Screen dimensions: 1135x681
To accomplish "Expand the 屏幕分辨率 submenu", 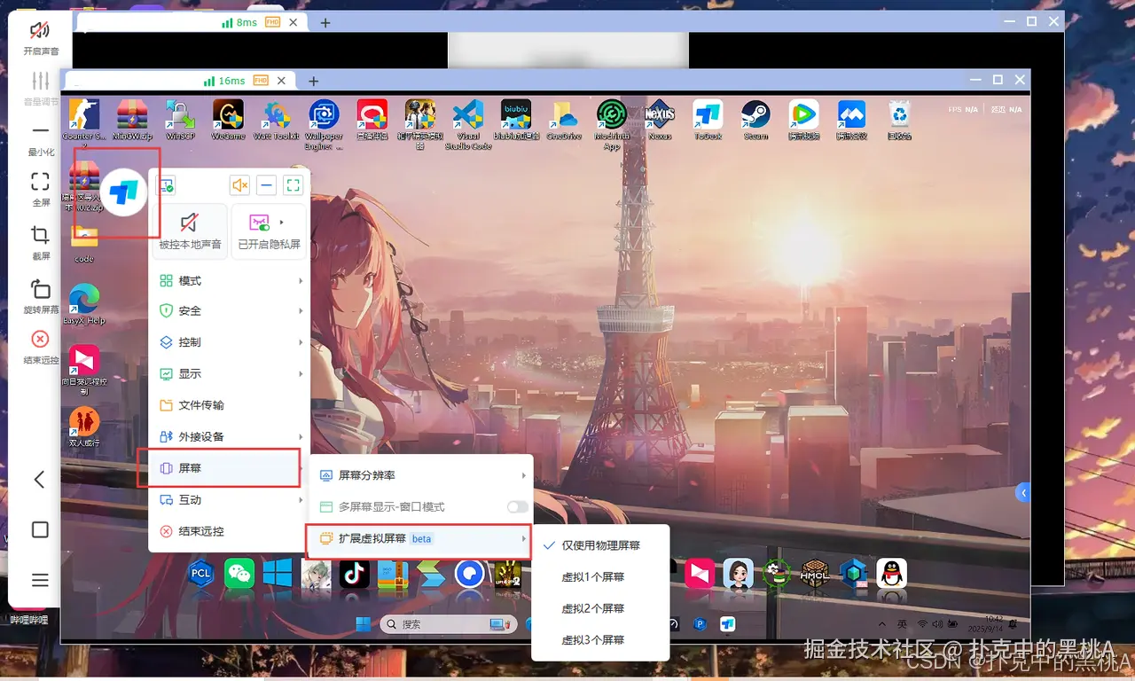I will pyautogui.click(x=421, y=475).
